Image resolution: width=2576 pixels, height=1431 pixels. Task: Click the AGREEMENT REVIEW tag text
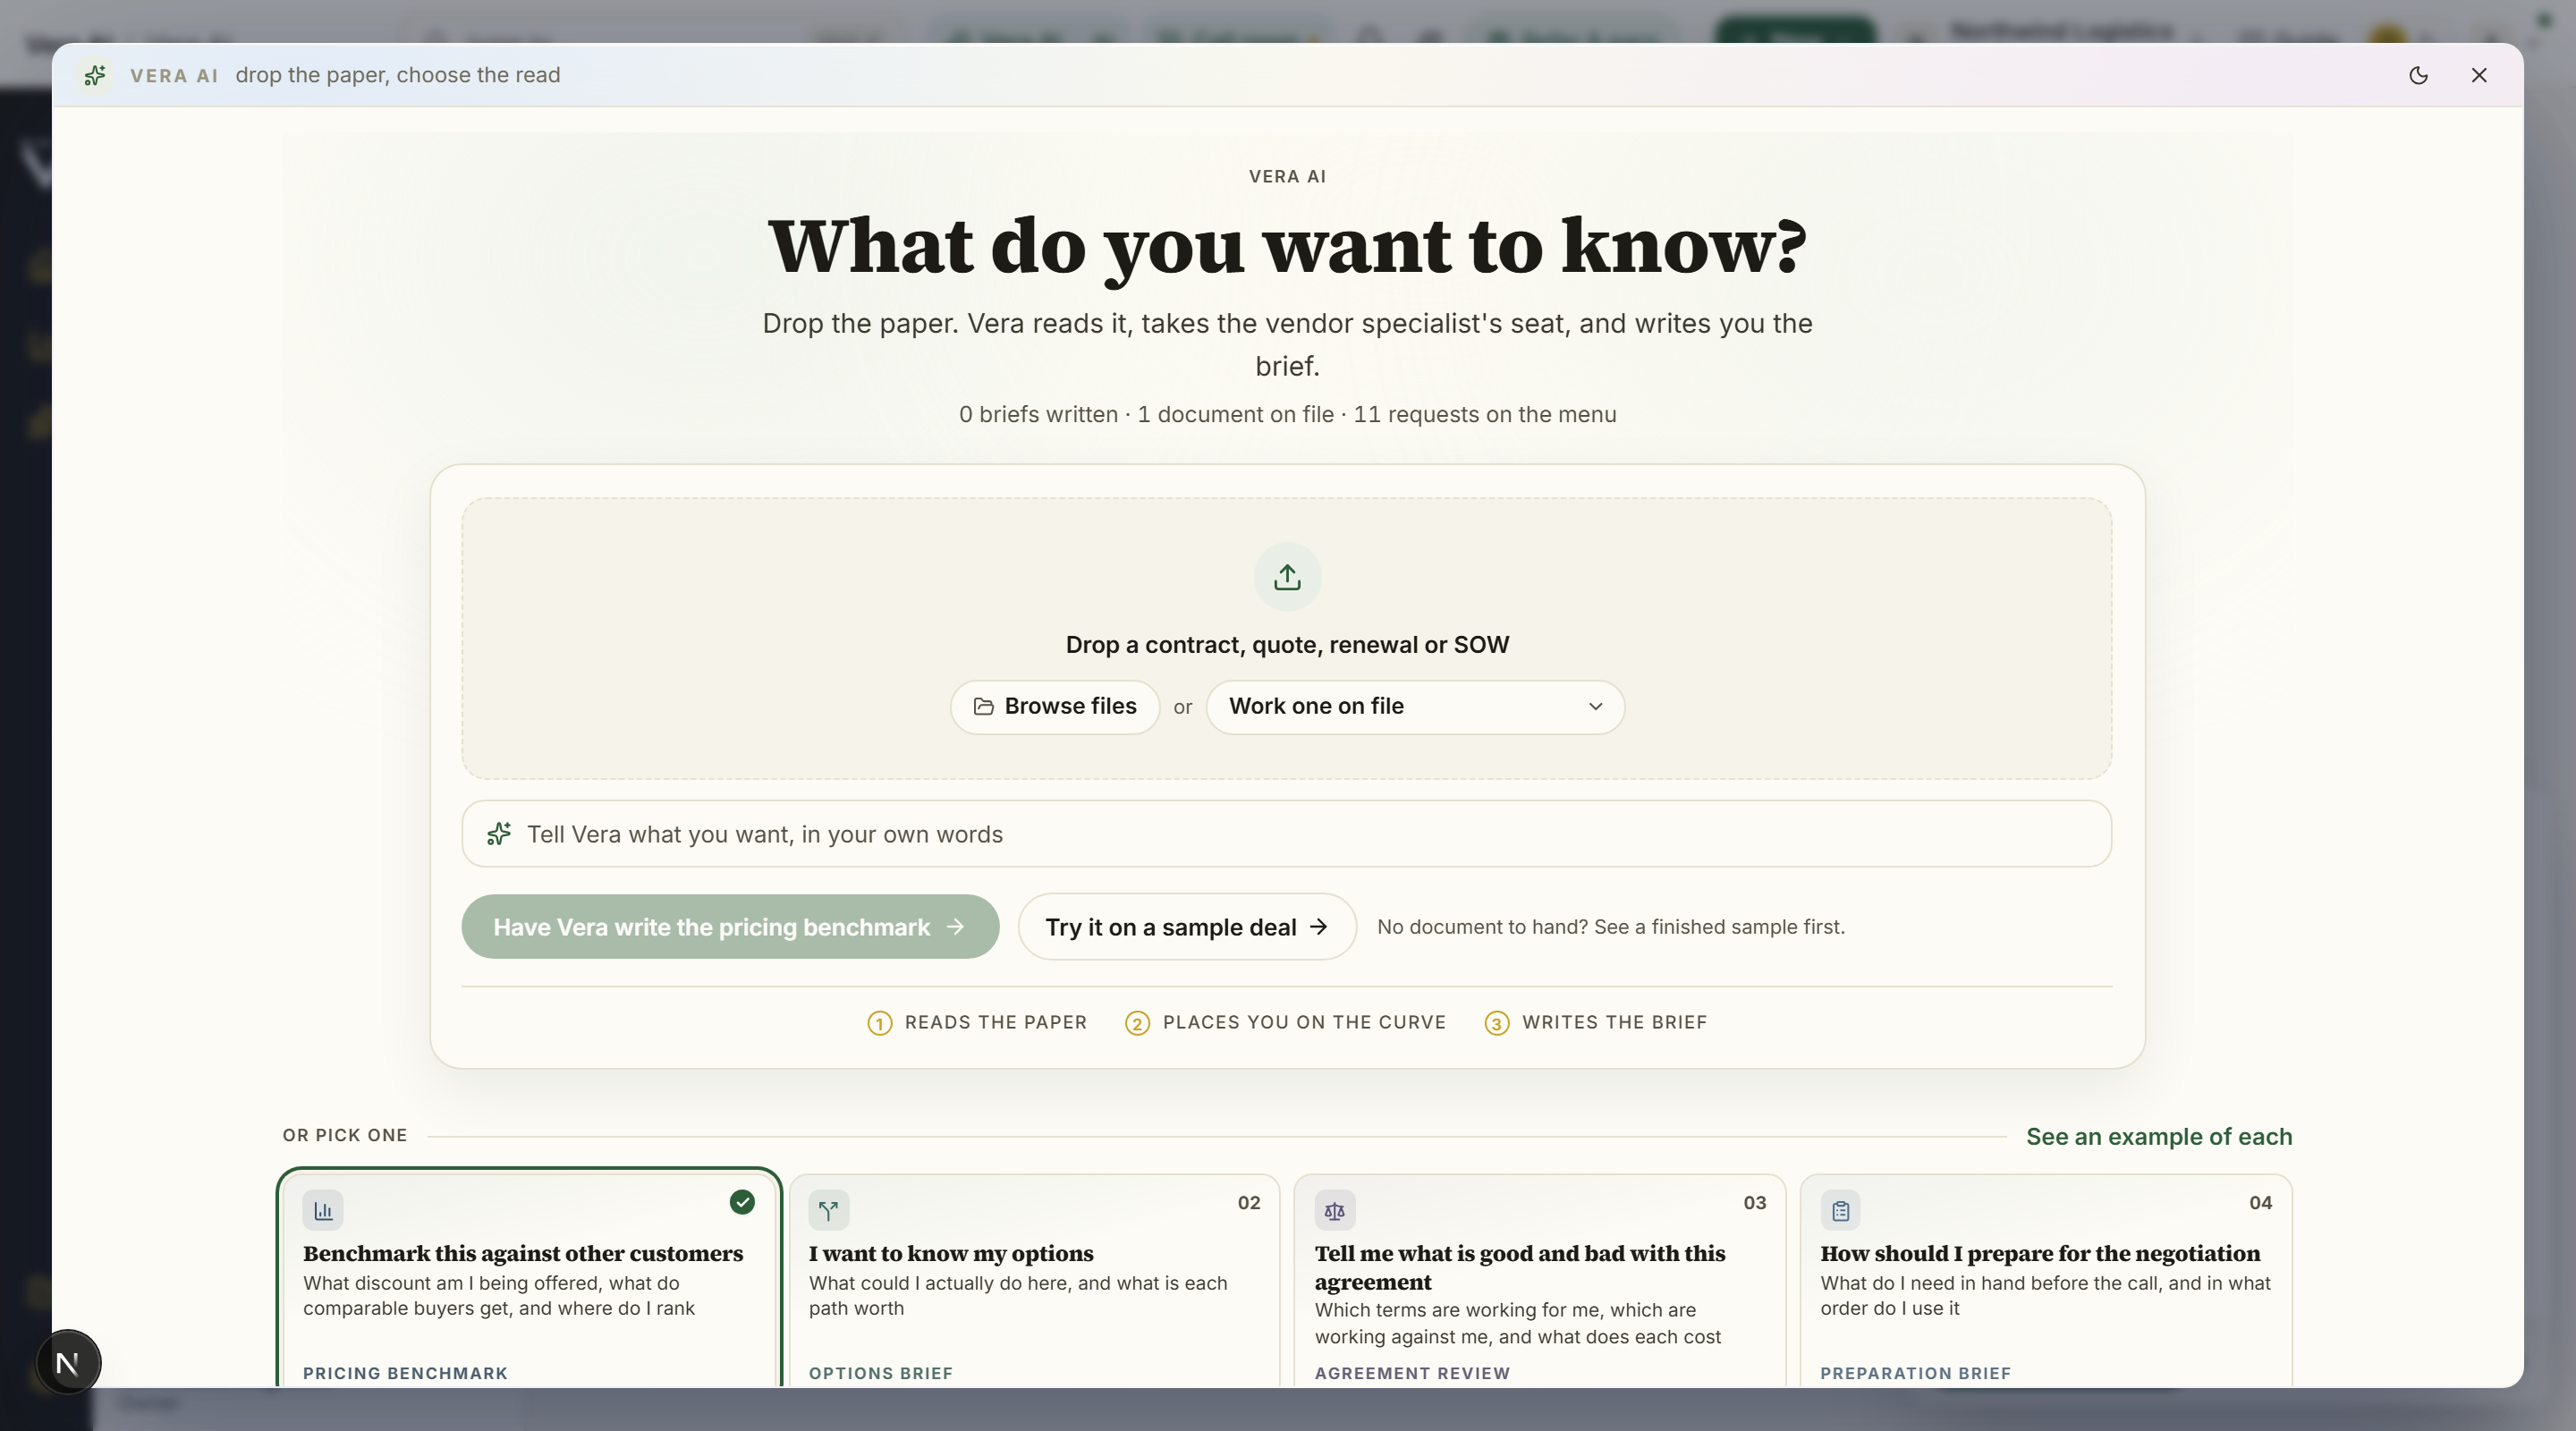point(1412,1374)
